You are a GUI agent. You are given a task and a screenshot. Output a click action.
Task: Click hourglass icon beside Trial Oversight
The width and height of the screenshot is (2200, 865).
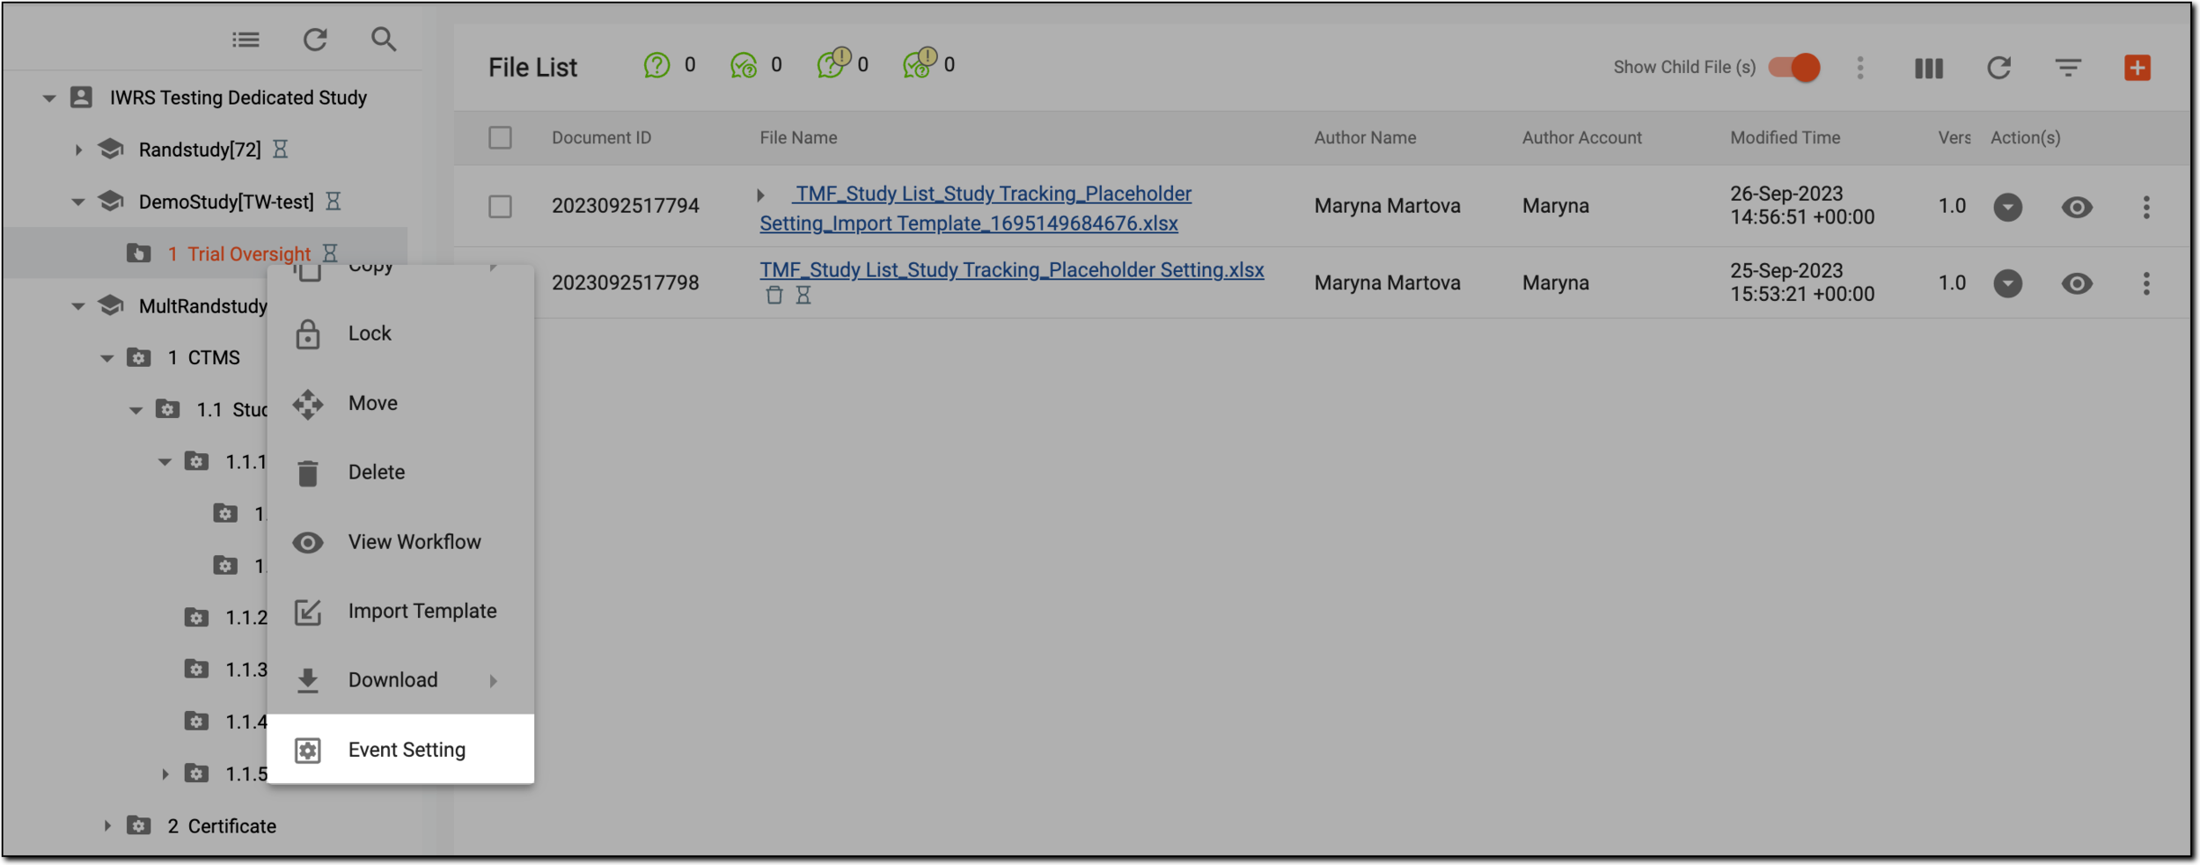tap(330, 253)
